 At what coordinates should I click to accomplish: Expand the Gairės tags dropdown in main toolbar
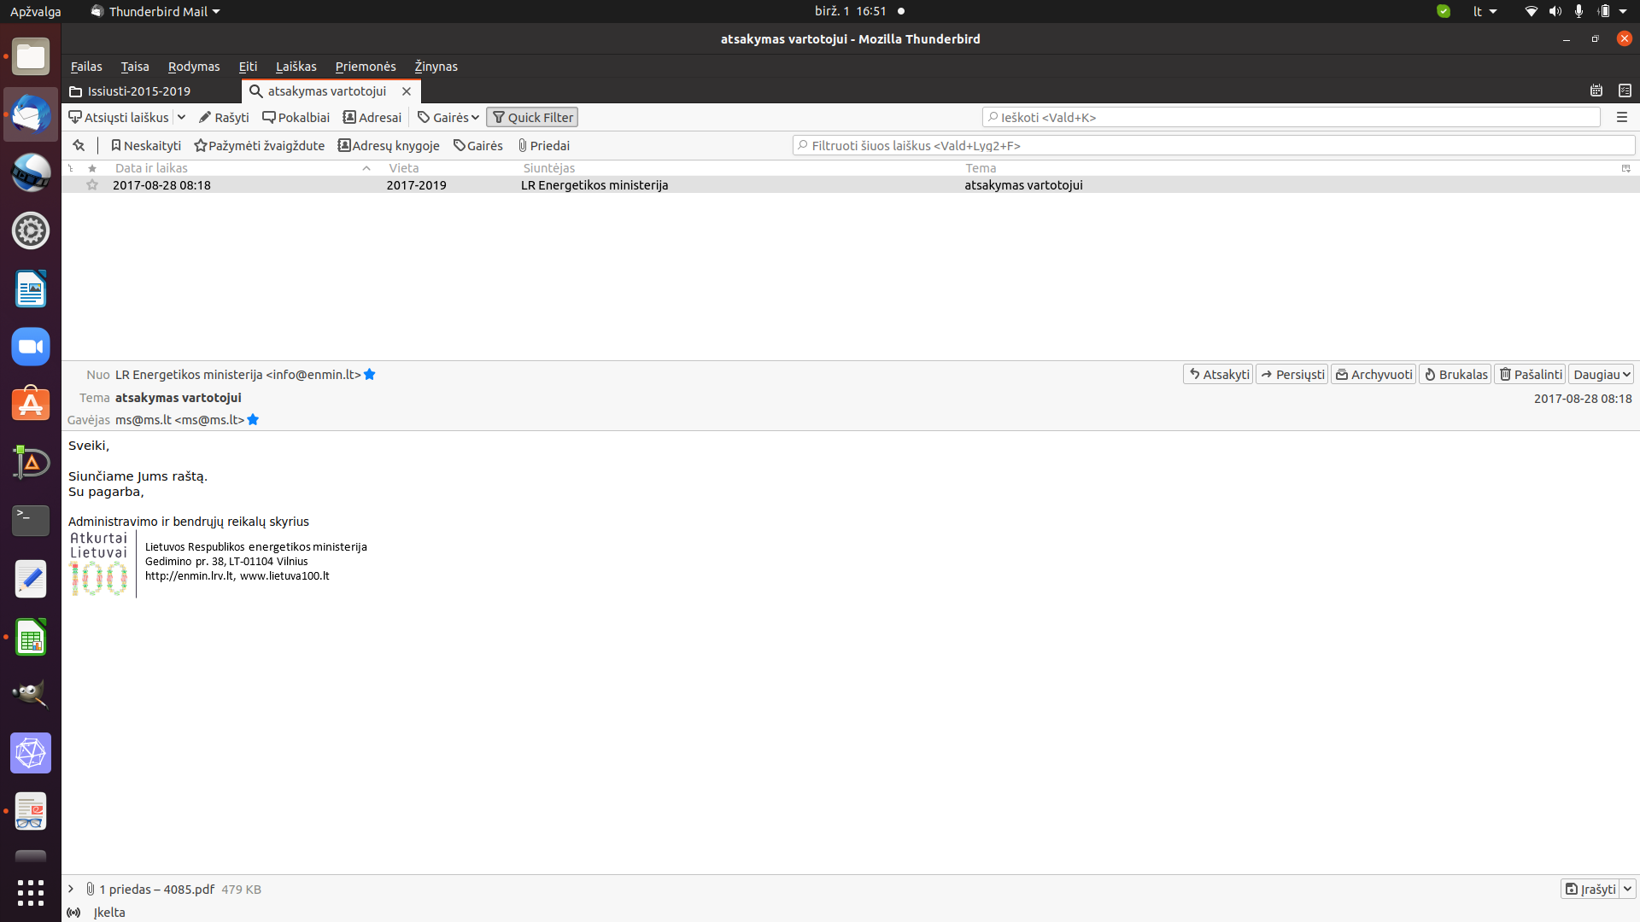(x=448, y=117)
